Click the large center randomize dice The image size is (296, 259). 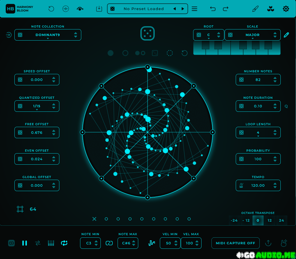tap(148, 33)
